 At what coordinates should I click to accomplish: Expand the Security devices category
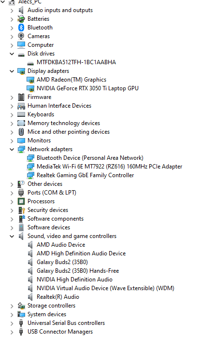[12, 210]
